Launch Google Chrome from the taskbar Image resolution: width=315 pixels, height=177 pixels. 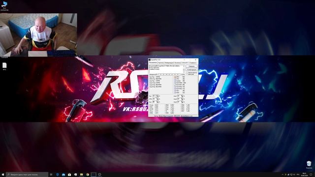pos(88,175)
